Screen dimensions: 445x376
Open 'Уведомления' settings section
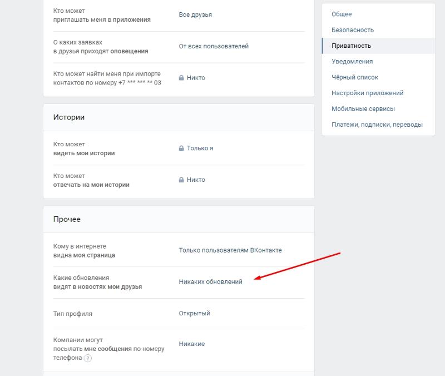click(353, 61)
